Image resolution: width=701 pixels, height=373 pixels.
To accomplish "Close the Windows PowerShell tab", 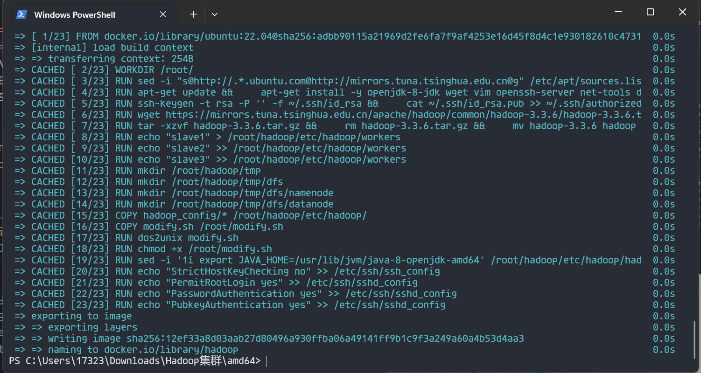I will tap(163, 14).
